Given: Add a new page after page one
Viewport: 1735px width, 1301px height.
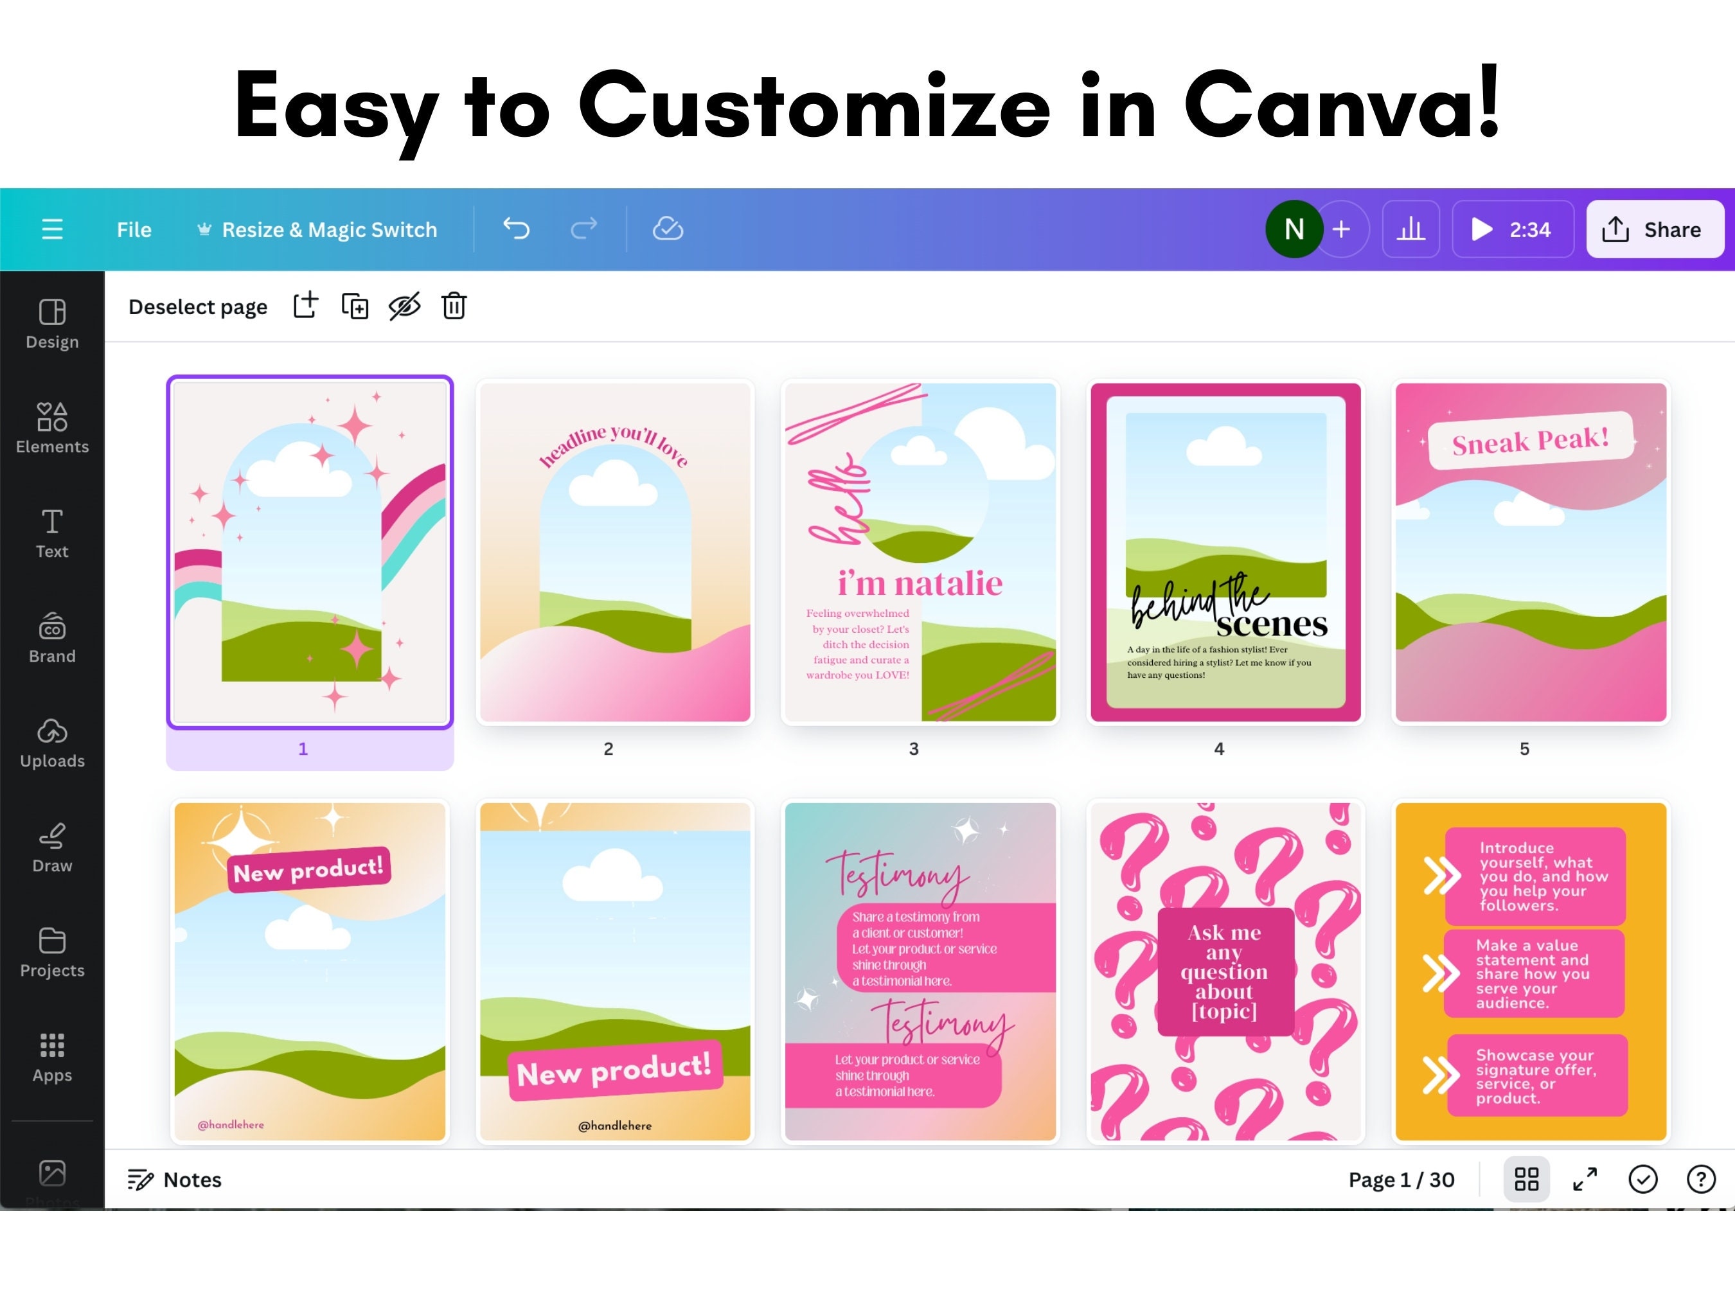Looking at the screenshot, I should (305, 306).
